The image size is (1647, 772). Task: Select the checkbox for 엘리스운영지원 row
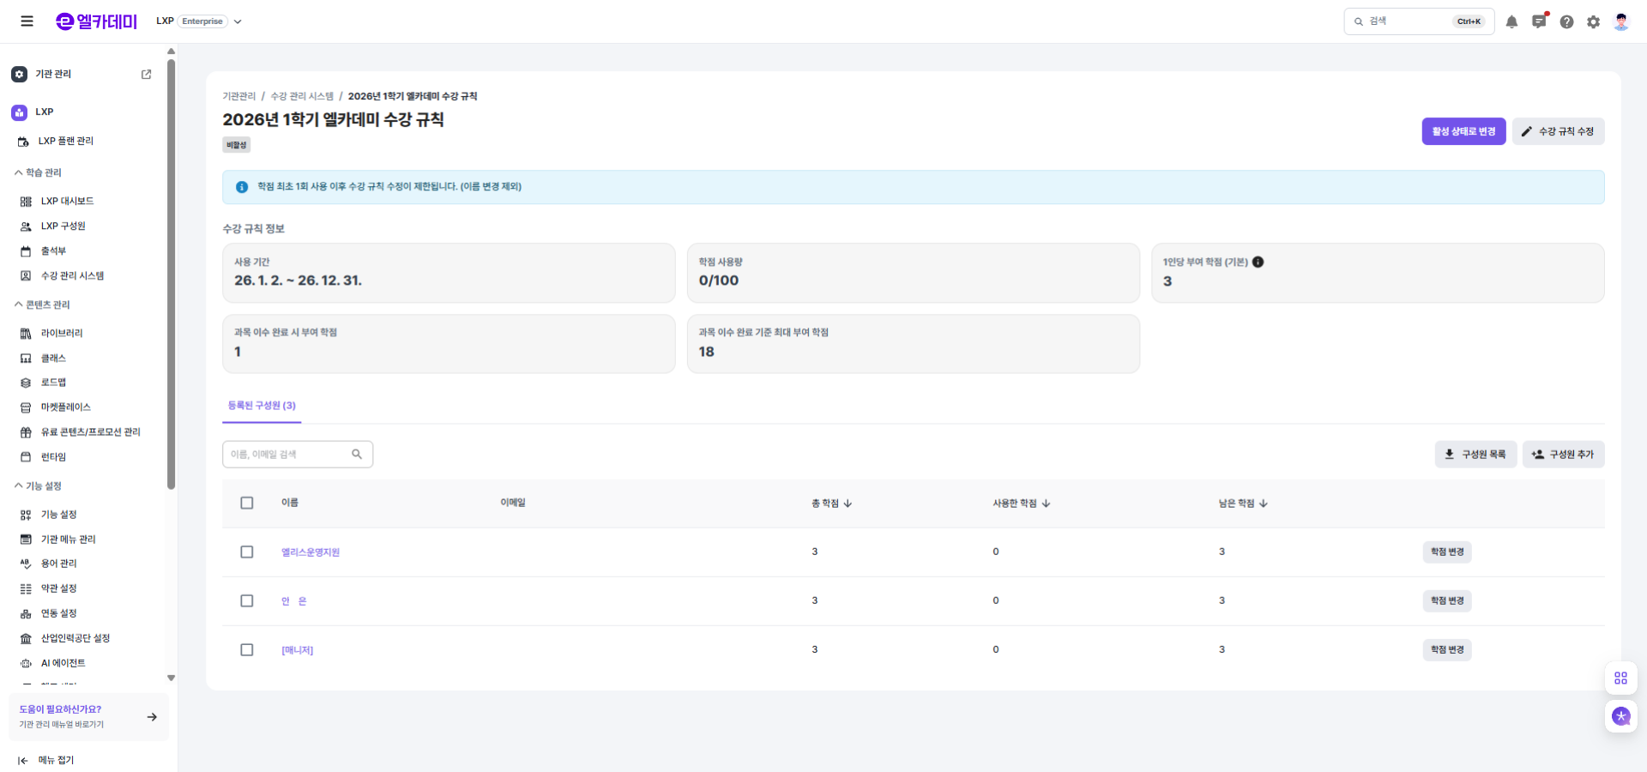tap(247, 552)
